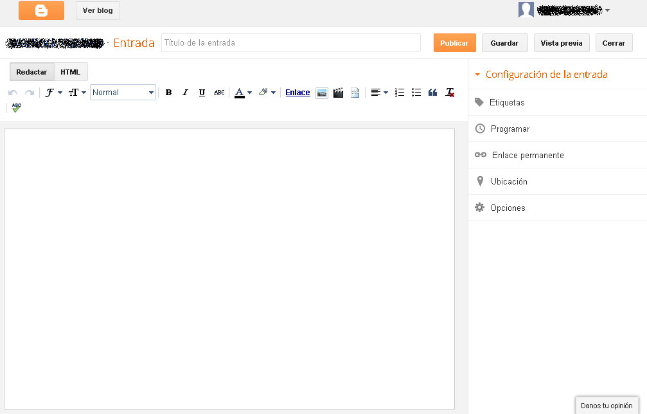Open the Etiquetas settings section
647x414 pixels.
[x=507, y=102]
